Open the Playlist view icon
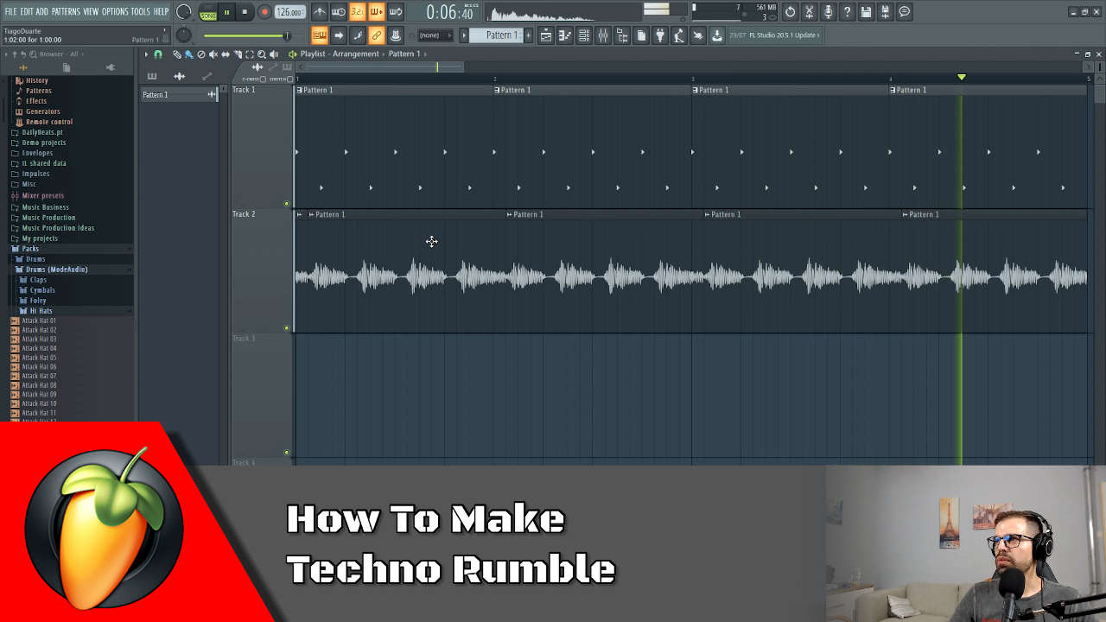Image resolution: width=1106 pixels, height=622 pixels. click(x=545, y=35)
